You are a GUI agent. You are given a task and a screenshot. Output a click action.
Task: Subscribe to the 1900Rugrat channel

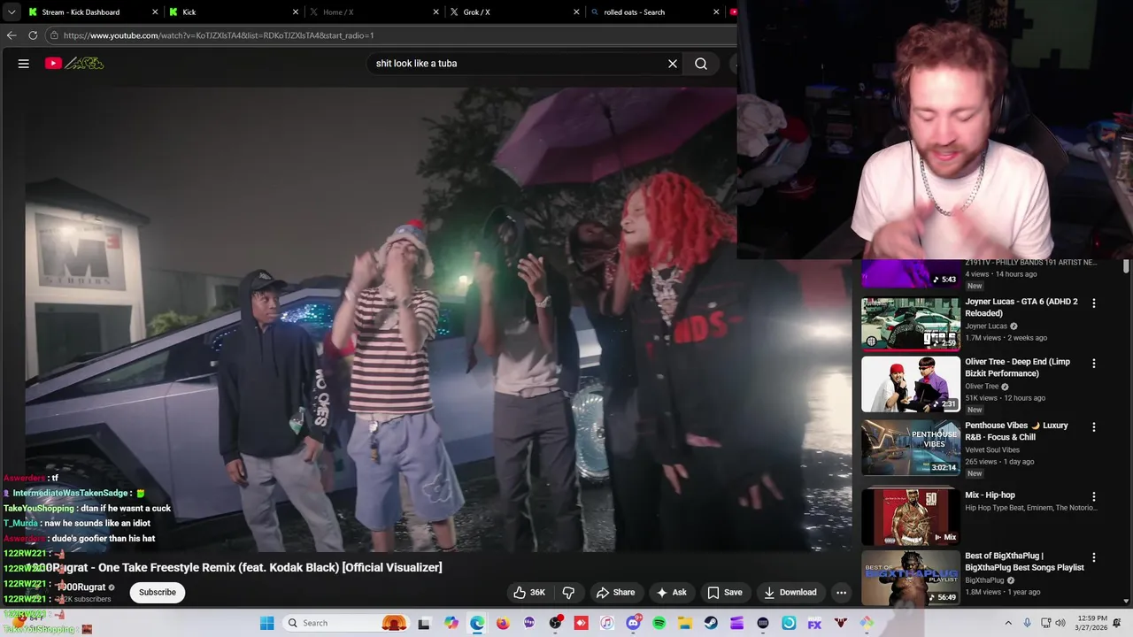157,592
